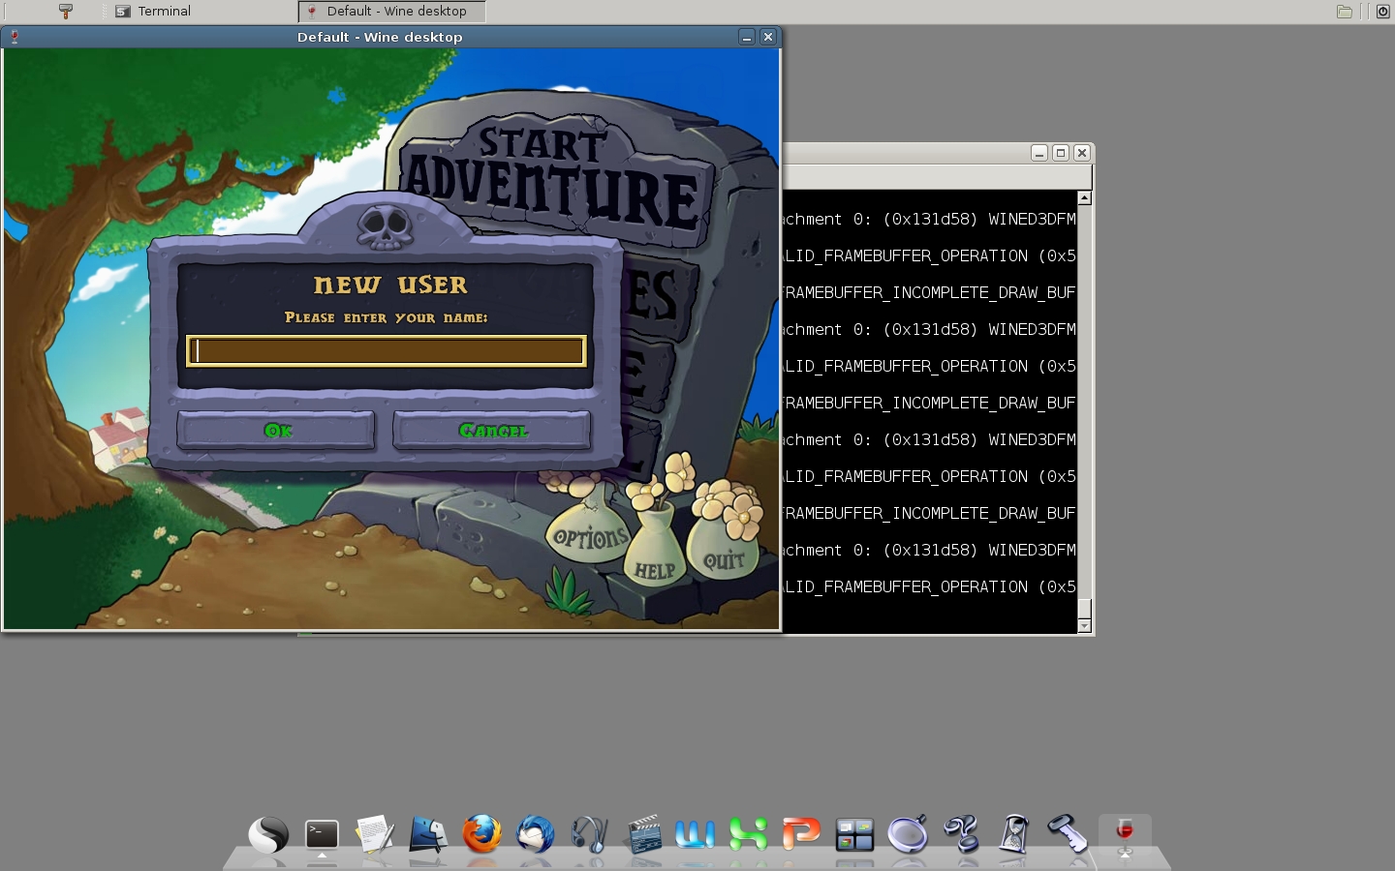The height and width of the screenshot is (871, 1395).
Task: Open the headphones audio player dock icon
Action: click(588, 834)
